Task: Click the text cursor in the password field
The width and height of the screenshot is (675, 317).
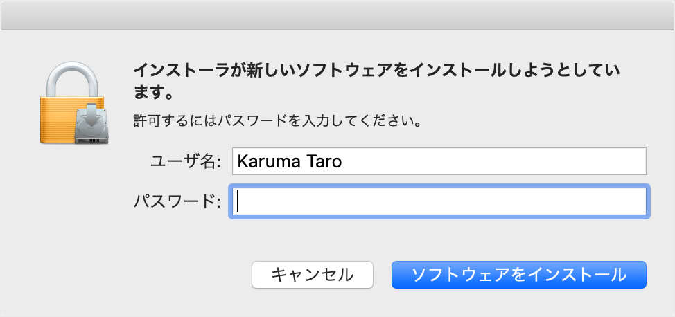Action: [238, 201]
